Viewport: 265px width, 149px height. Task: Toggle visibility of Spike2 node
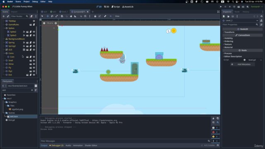[34, 32]
